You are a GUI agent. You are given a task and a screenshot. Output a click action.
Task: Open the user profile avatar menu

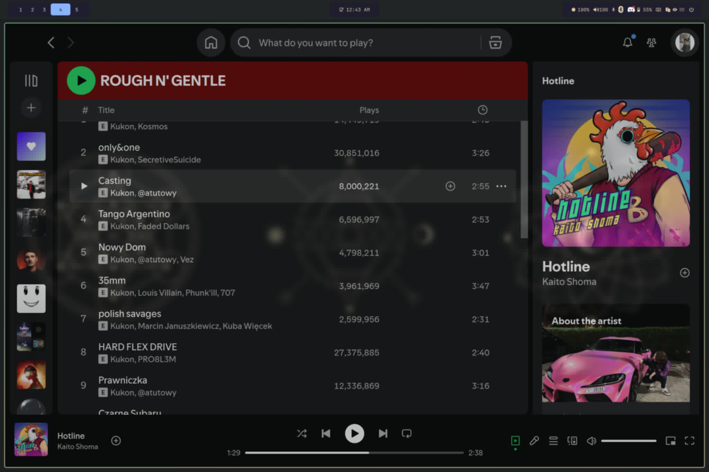[x=684, y=43]
